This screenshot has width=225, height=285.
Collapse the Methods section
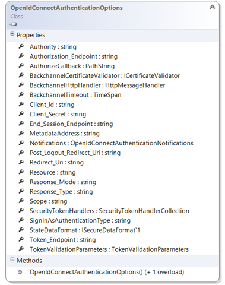click(x=12, y=259)
